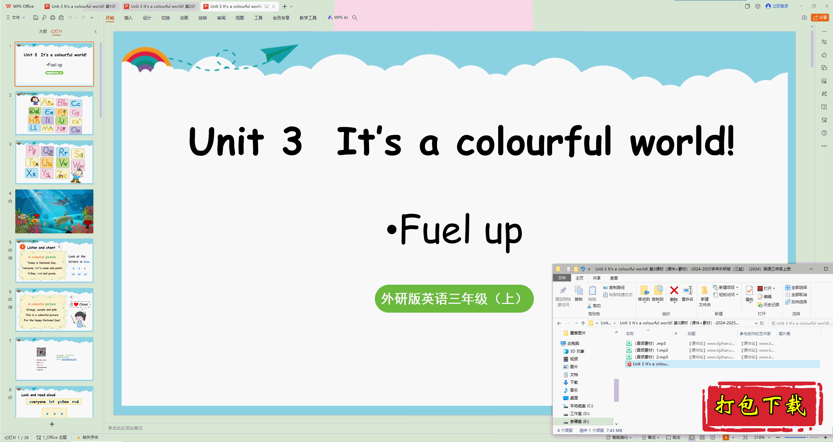Add new slide with the plus button
This screenshot has height=442, width=833.
pos(52,424)
